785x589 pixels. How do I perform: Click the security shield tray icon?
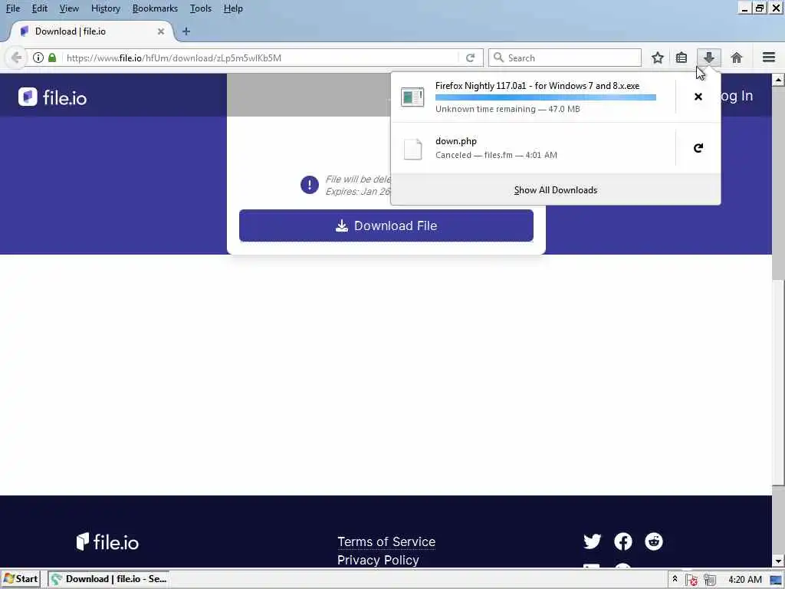coord(692,580)
